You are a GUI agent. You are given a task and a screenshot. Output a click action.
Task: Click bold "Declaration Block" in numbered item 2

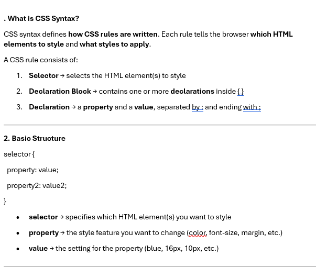[x=60, y=92]
